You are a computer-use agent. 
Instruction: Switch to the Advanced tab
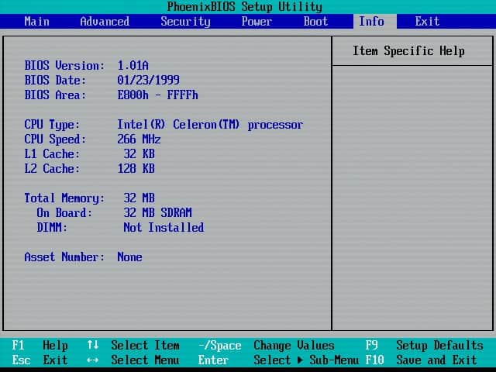coord(105,22)
